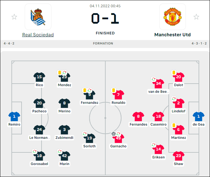Click the Manchester Utd team name
The image size is (210, 177).
[172, 35]
